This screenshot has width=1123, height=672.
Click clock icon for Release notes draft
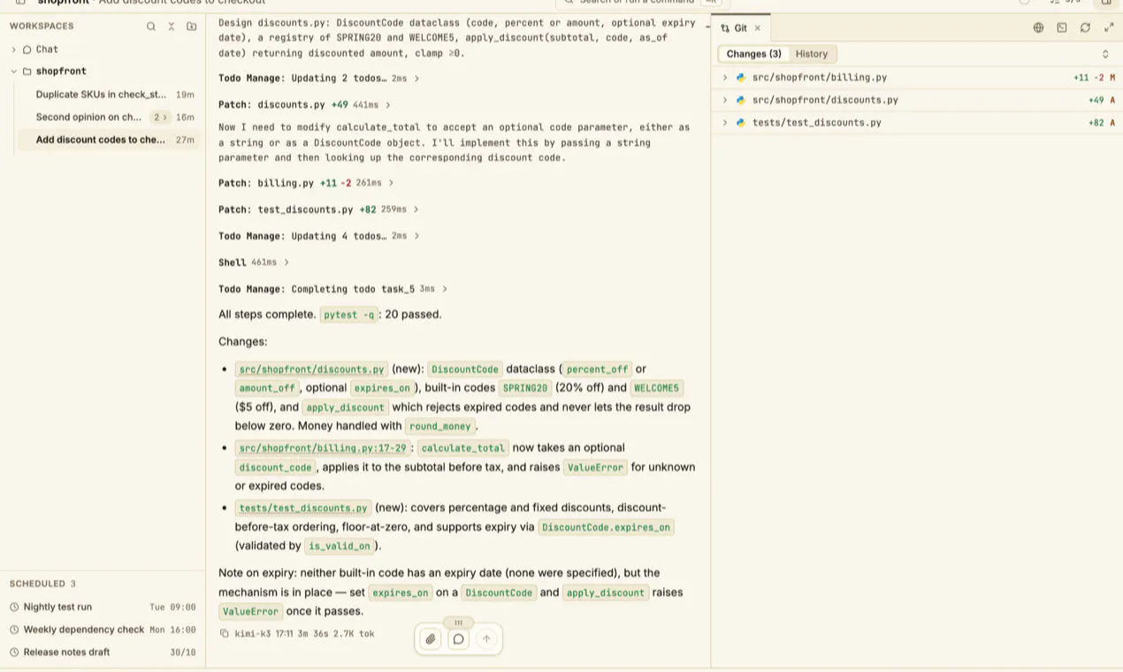pyautogui.click(x=14, y=652)
